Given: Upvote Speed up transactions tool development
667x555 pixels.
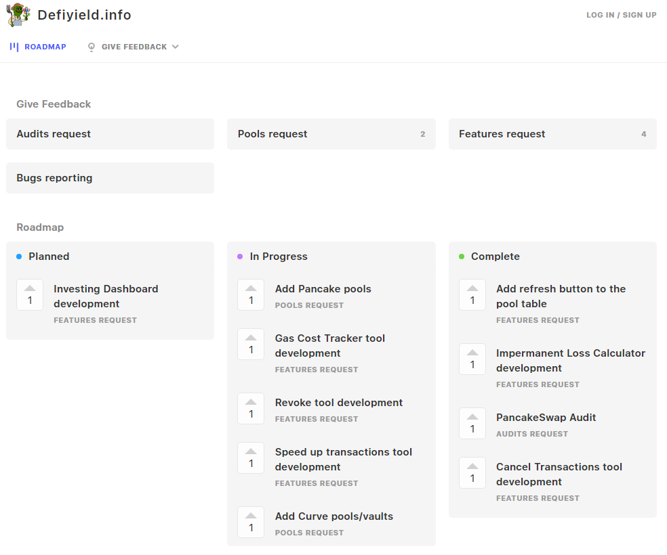Looking at the screenshot, I should point(251,458).
